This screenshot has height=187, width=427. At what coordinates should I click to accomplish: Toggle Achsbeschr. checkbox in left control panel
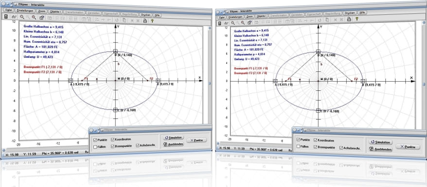pos(138,145)
